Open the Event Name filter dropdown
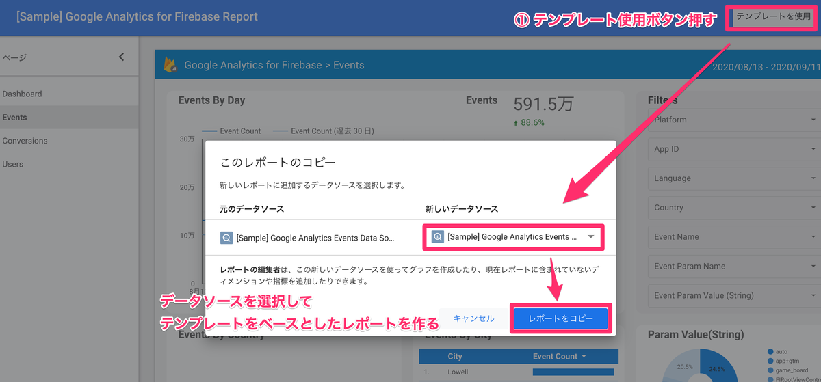Viewport: 821px width, 382px height. coord(734,237)
